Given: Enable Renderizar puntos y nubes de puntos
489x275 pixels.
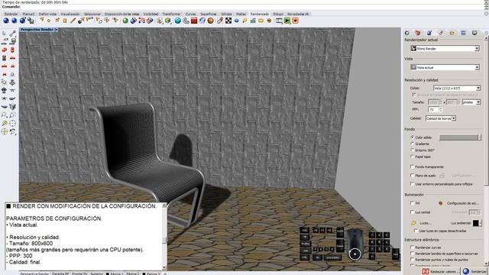Looking at the screenshot, I should tap(413, 260).
